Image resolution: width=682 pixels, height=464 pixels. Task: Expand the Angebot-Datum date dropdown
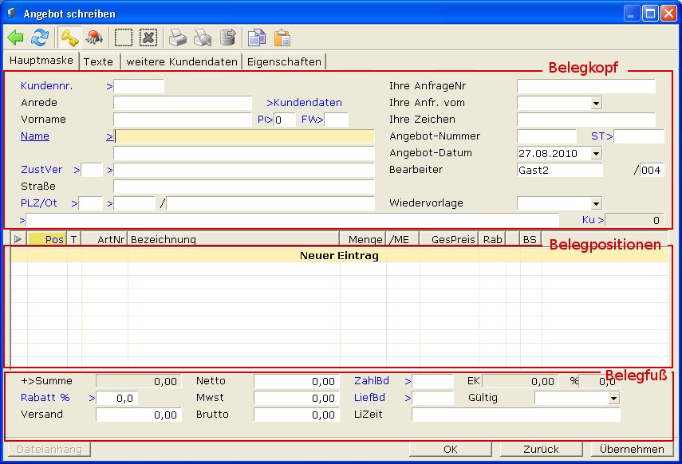click(x=596, y=153)
